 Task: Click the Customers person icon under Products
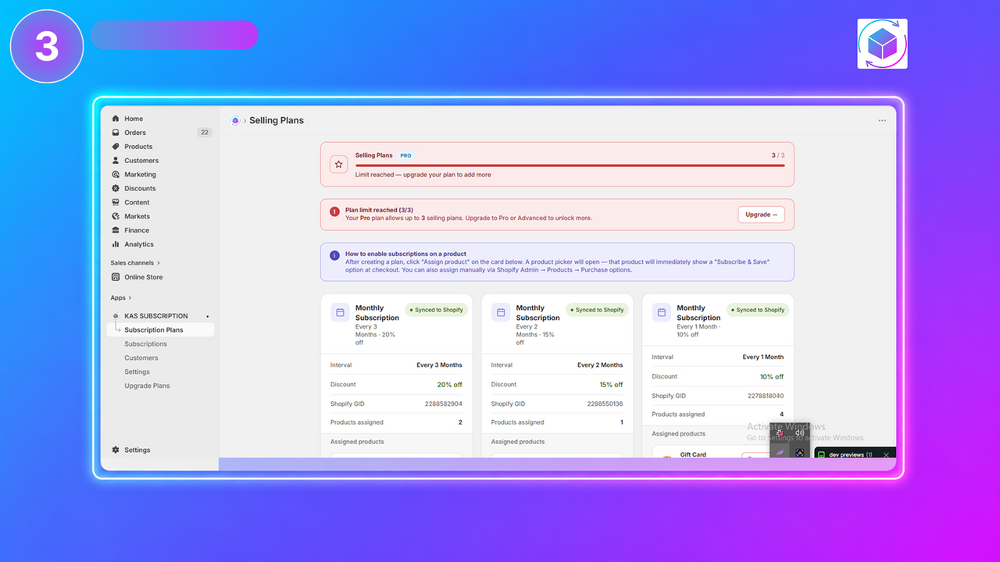point(116,161)
